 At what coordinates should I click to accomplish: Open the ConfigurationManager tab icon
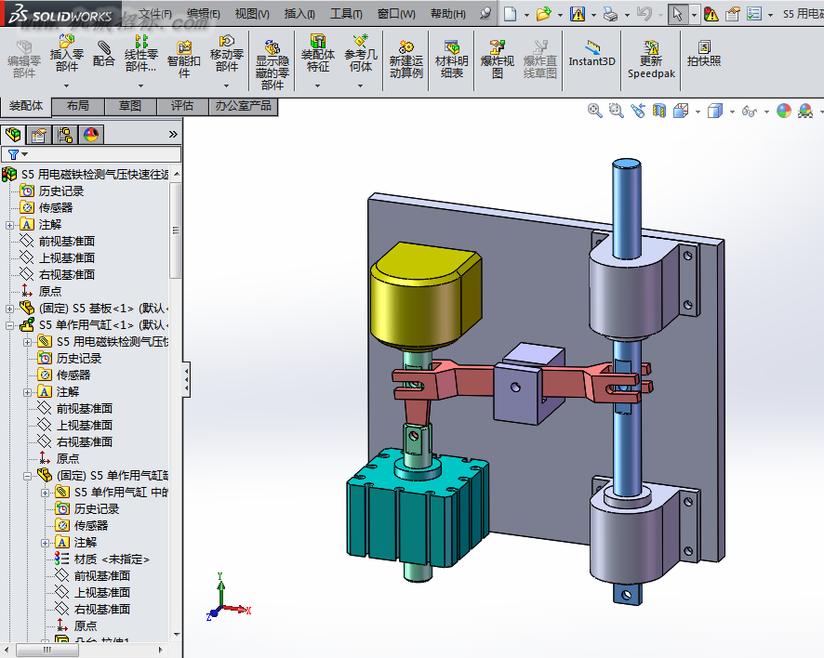65,135
